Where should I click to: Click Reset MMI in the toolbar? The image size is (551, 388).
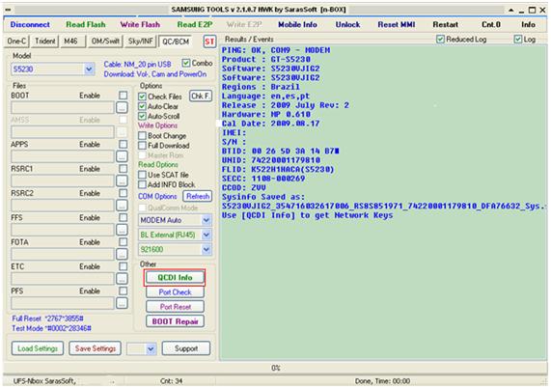[x=396, y=24]
